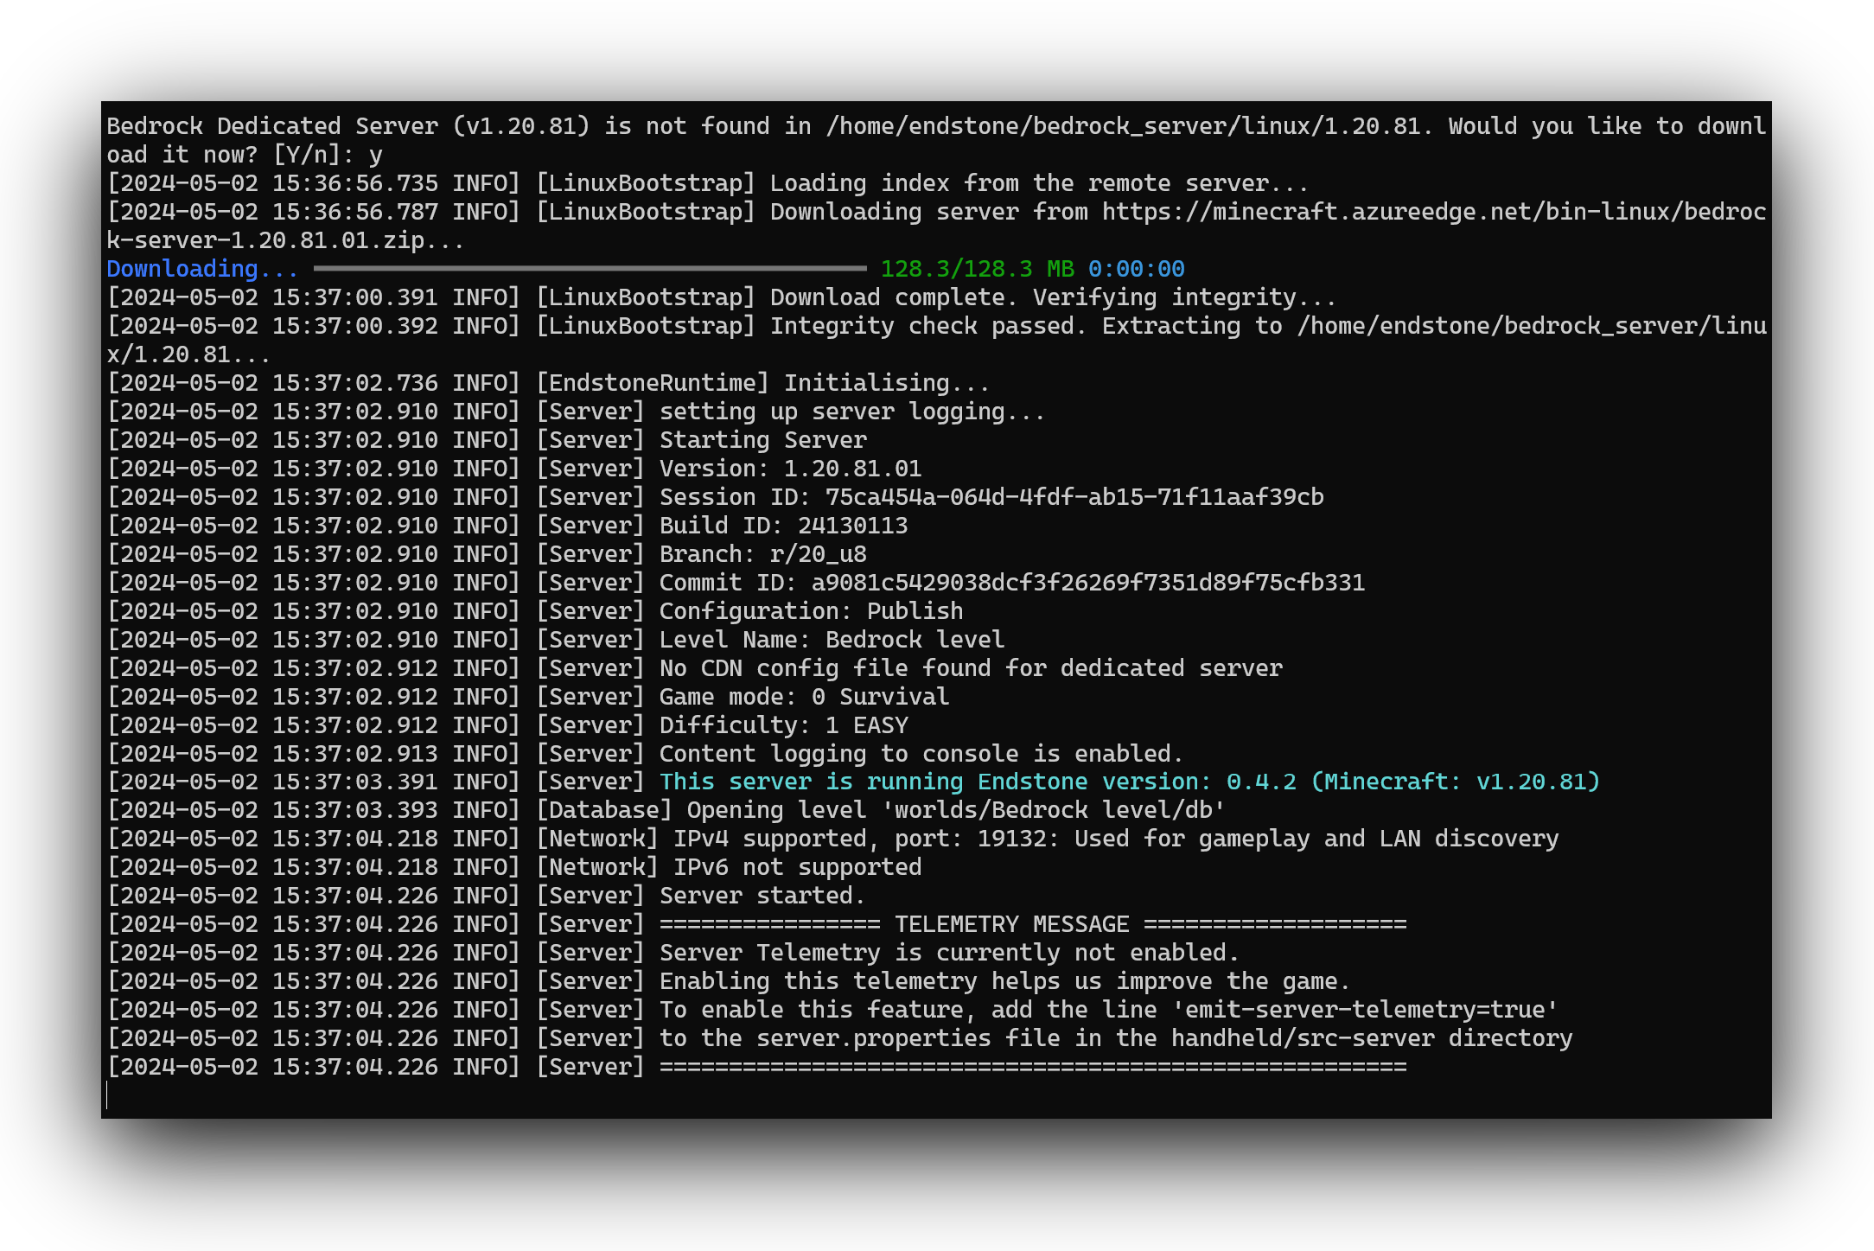Click the Level Name: Bedrock level entry

coord(830,639)
